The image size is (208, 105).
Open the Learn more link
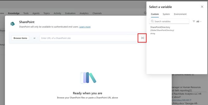pyautogui.click(x=85, y=27)
